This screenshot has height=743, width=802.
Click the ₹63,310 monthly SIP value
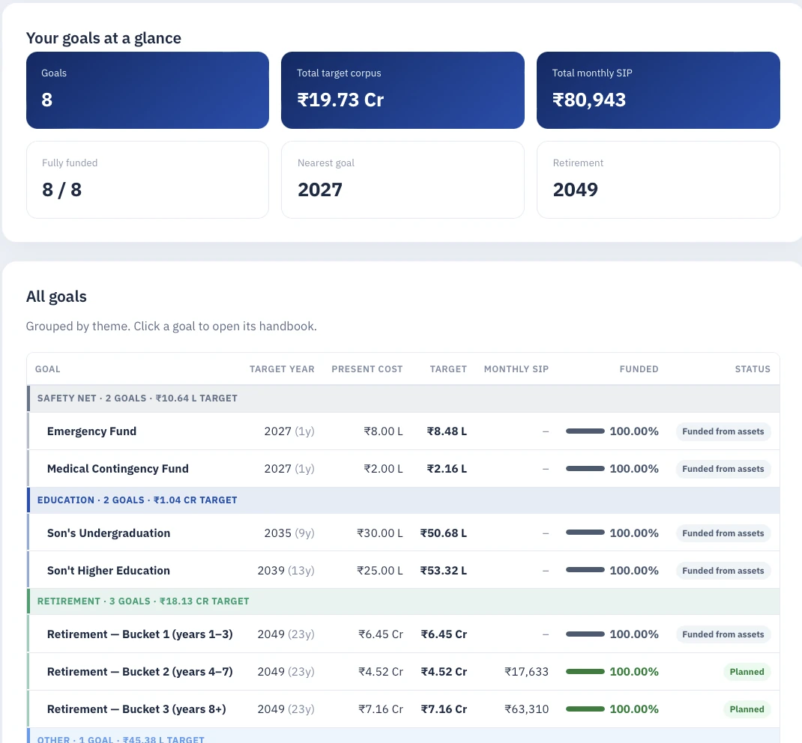[x=526, y=709]
